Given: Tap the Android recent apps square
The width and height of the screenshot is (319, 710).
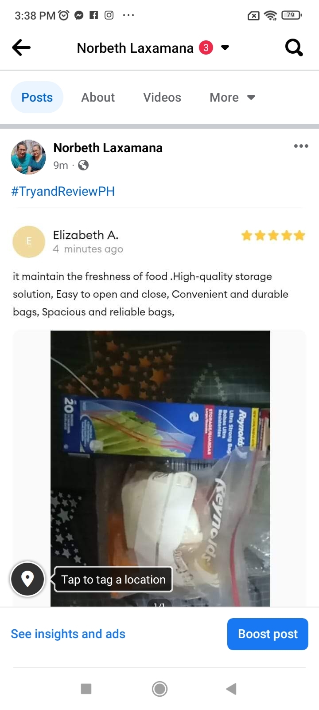Looking at the screenshot, I should click(x=86, y=689).
